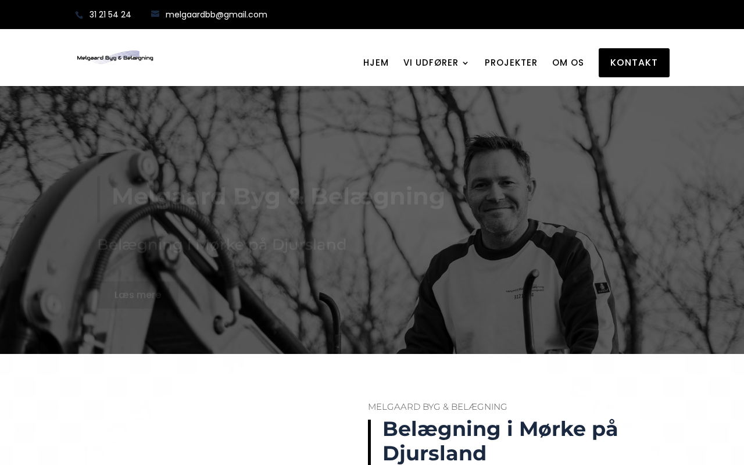The width and height of the screenshot is (744, 465).
Task: Click the faded hero title Melgaard Byg & Belægning
Action: click(x=278, y=196)
